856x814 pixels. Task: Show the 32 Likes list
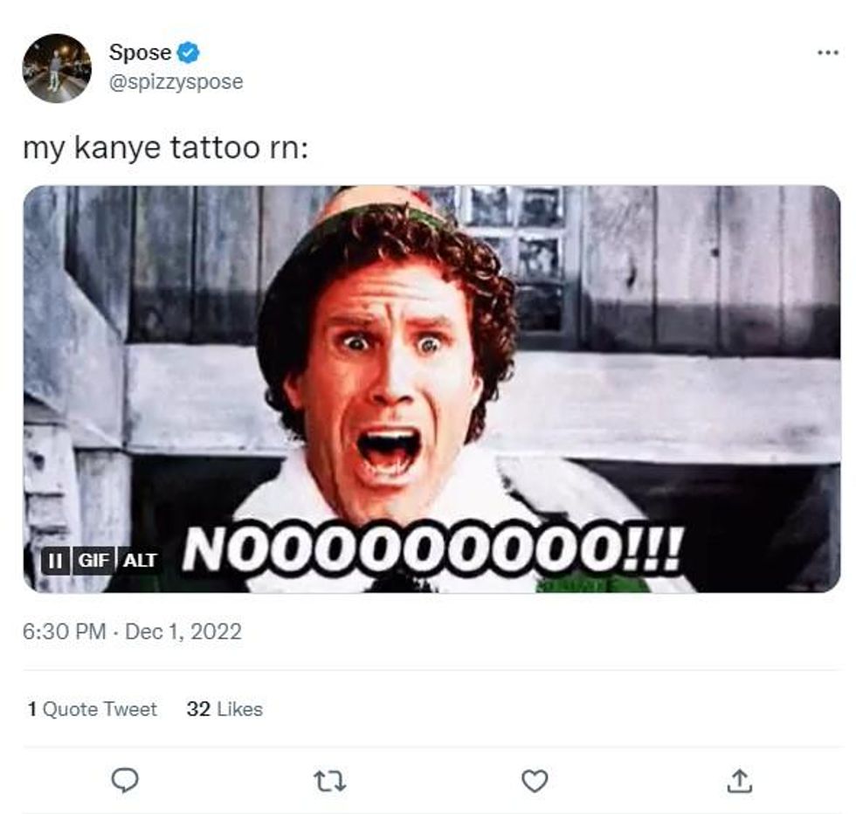(x=224, y=709)
